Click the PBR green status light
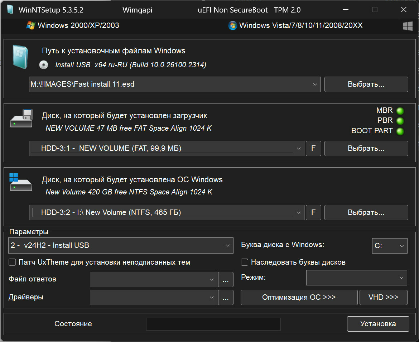This screenshot has height=342, width=419. pos(400,121)
